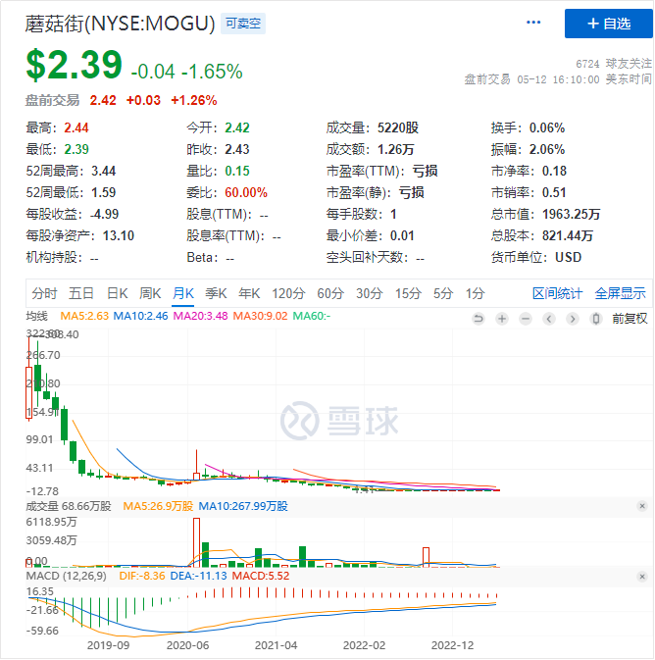Switch to 120分 chart tab
This screenshot has height=660, width=655.
[288, 293]
